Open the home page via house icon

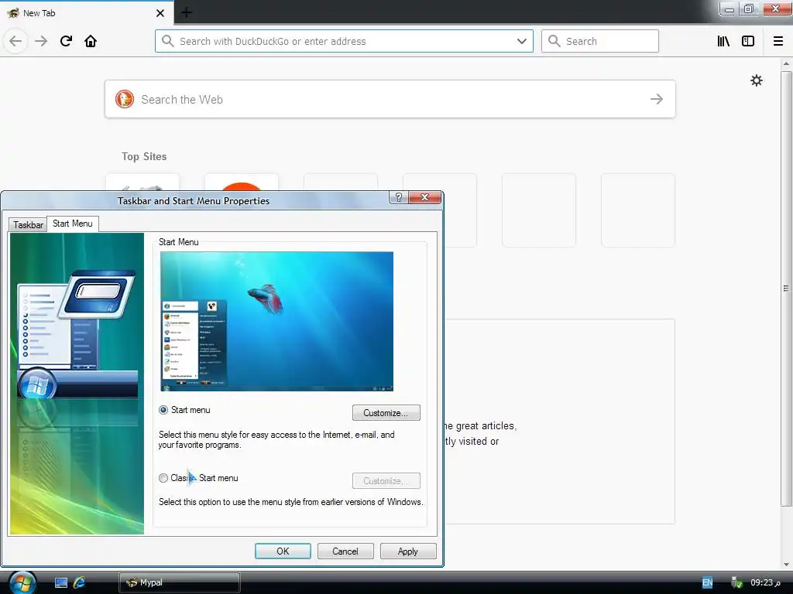(x=91, y=41)
